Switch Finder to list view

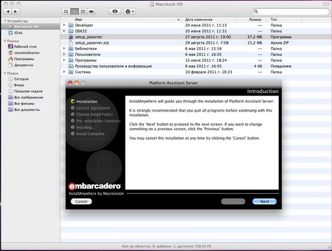74,11
